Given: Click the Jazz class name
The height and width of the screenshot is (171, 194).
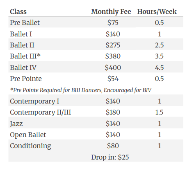Looking at the screenshot, I should [x=16, y=124].
